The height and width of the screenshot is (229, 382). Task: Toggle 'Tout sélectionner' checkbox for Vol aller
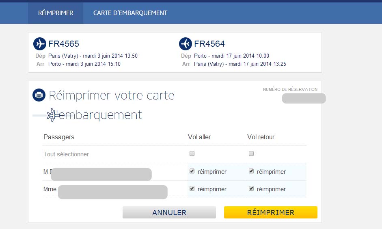(x=192, y=153)
